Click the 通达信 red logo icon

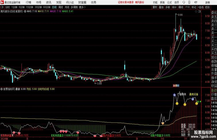[2, 2]
